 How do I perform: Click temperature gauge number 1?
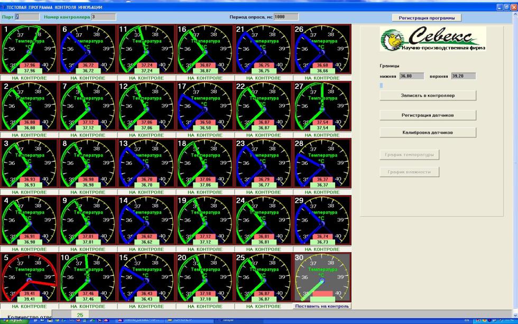[29, 49]
